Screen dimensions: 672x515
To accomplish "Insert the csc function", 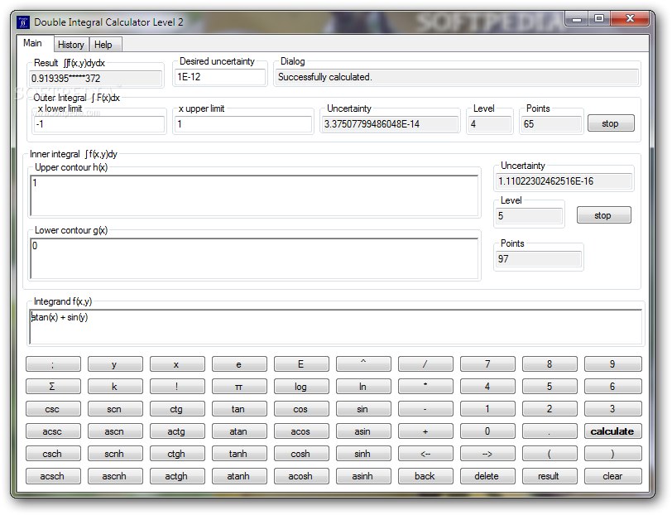I will click(53, 409).
